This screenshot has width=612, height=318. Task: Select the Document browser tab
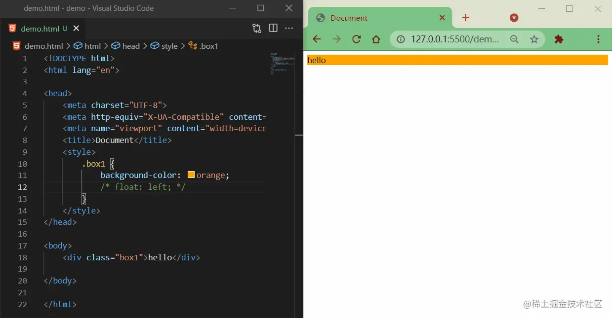pyautogui.click(x=380, y=18)
